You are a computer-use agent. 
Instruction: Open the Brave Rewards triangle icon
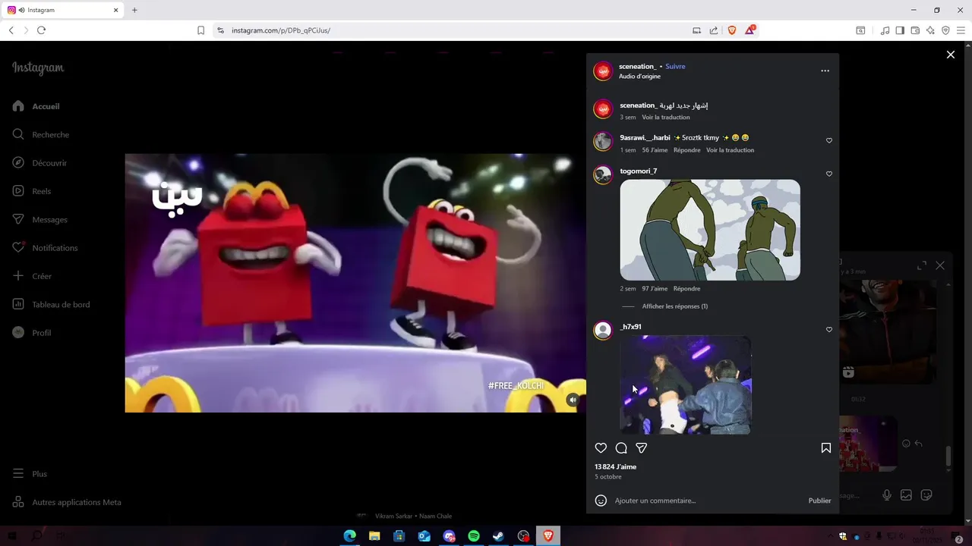750,30
